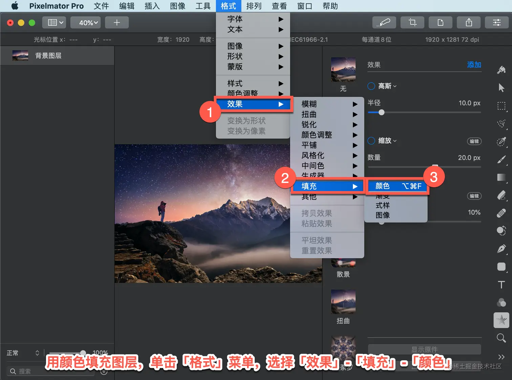Image resolution: width=512 pixels, height=380 pixels.
Task: Open the 编辑 menu in menu bar
Action: pyautogui.click(x=127, y=6)
